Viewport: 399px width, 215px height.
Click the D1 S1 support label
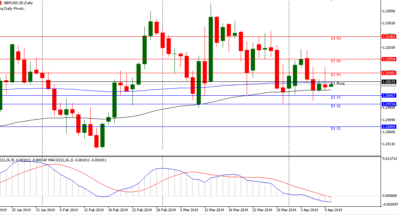336,98
